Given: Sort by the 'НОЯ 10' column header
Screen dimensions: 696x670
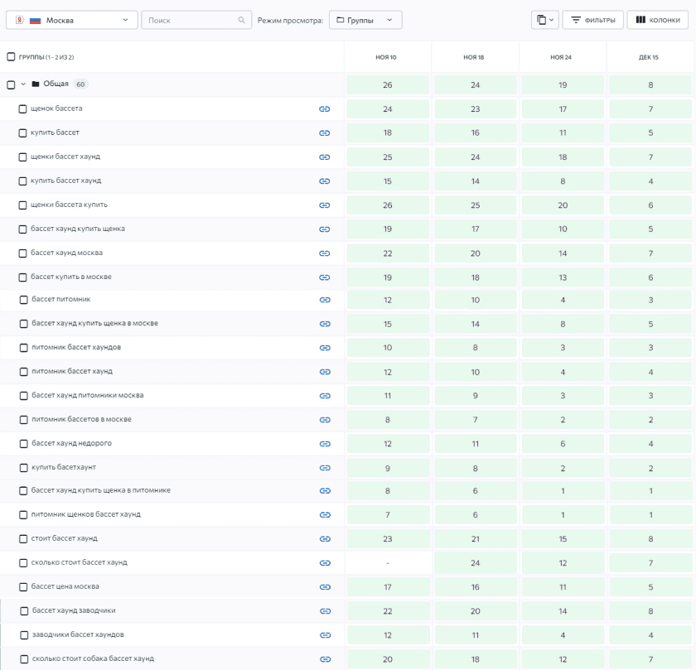Looking at the screenshot, I should click(387, 57).
